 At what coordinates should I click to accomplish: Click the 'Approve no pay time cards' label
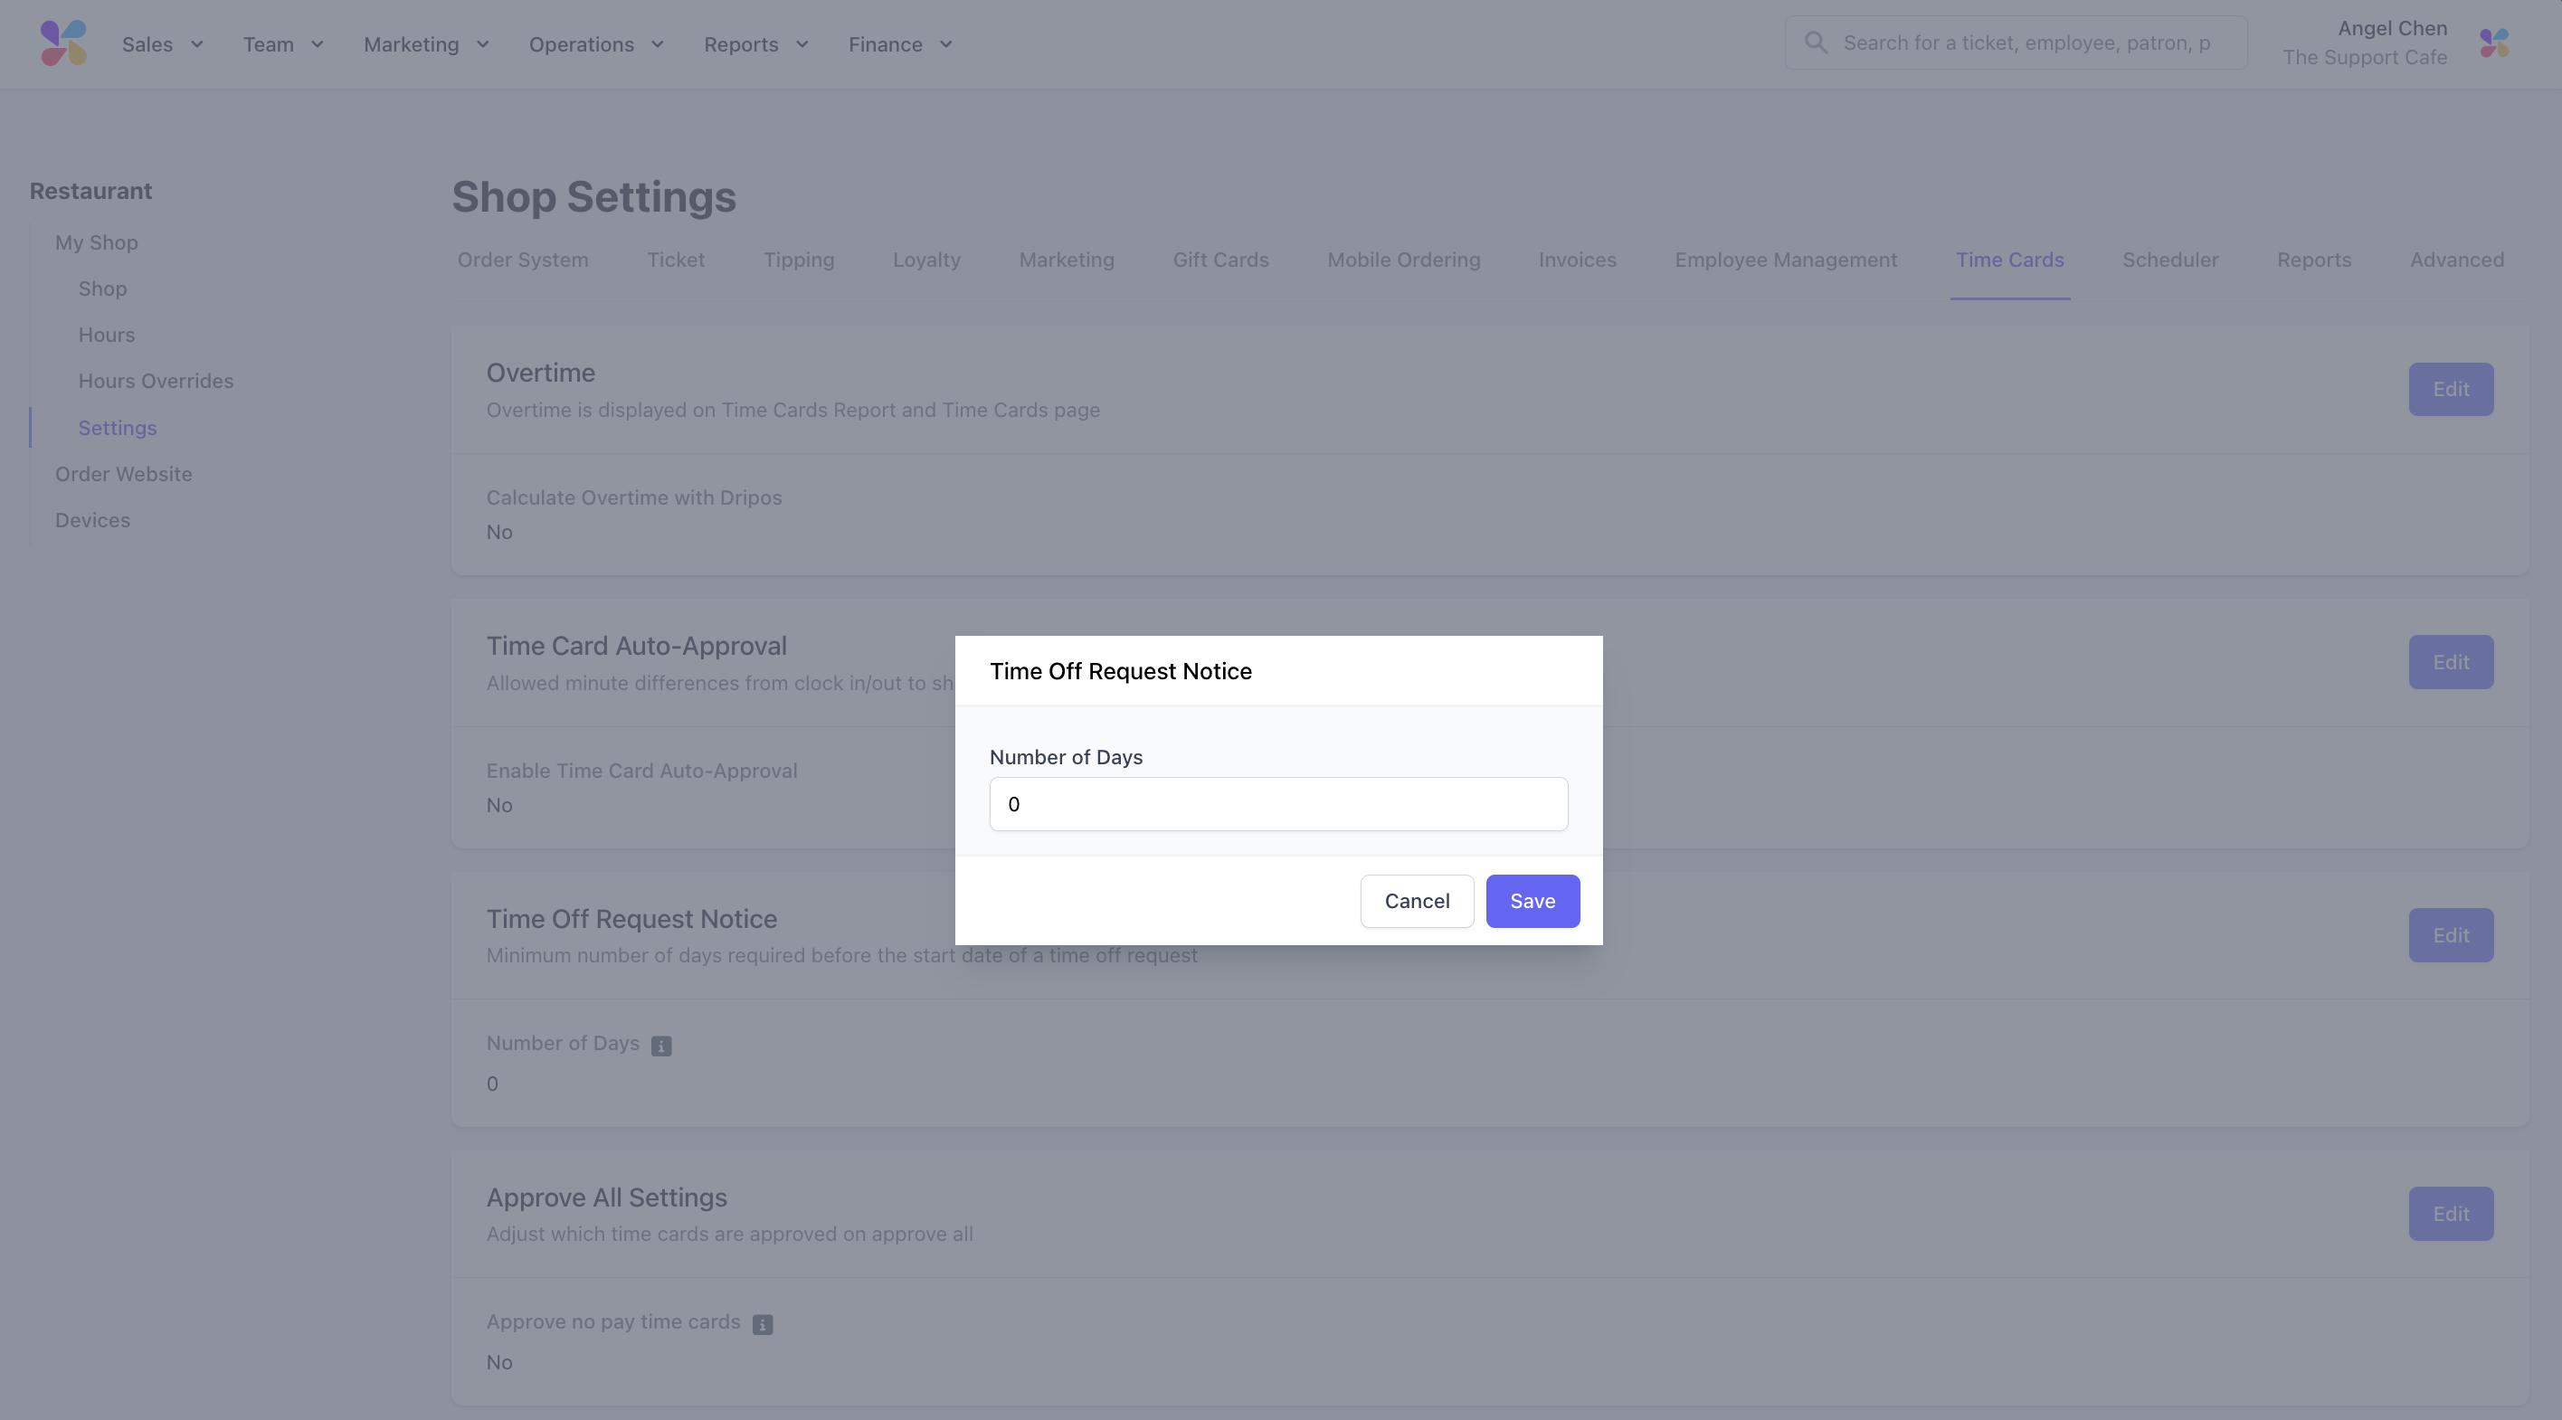click(x=612, y=1321)
